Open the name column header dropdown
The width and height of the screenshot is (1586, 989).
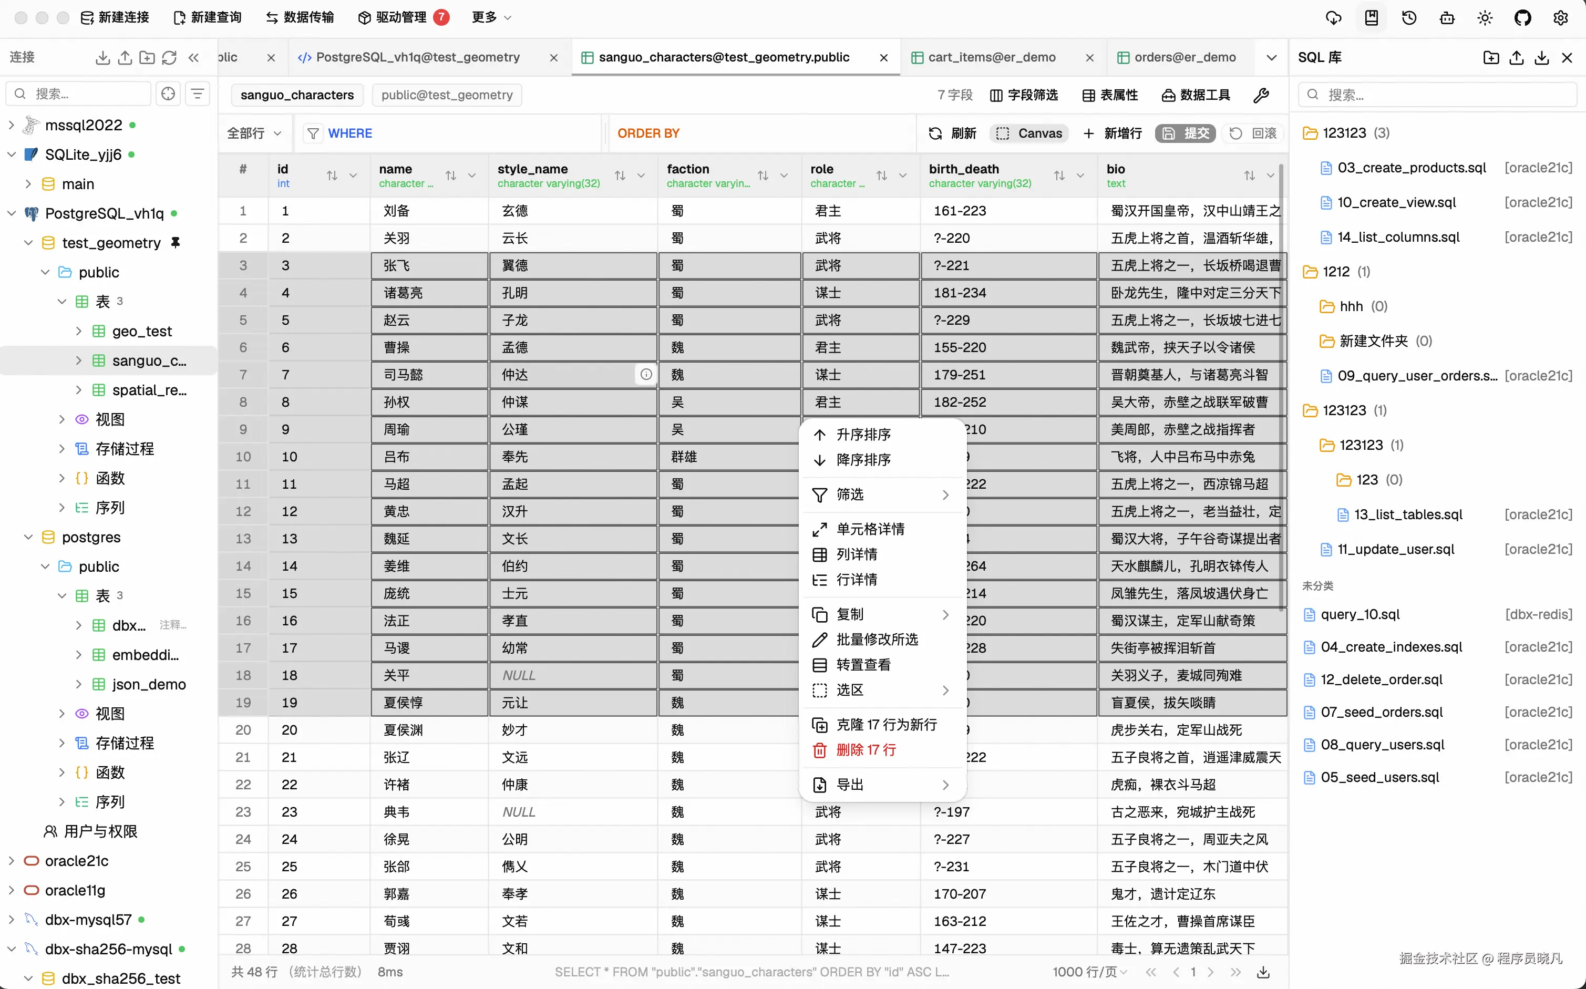(x=471, y=176)
